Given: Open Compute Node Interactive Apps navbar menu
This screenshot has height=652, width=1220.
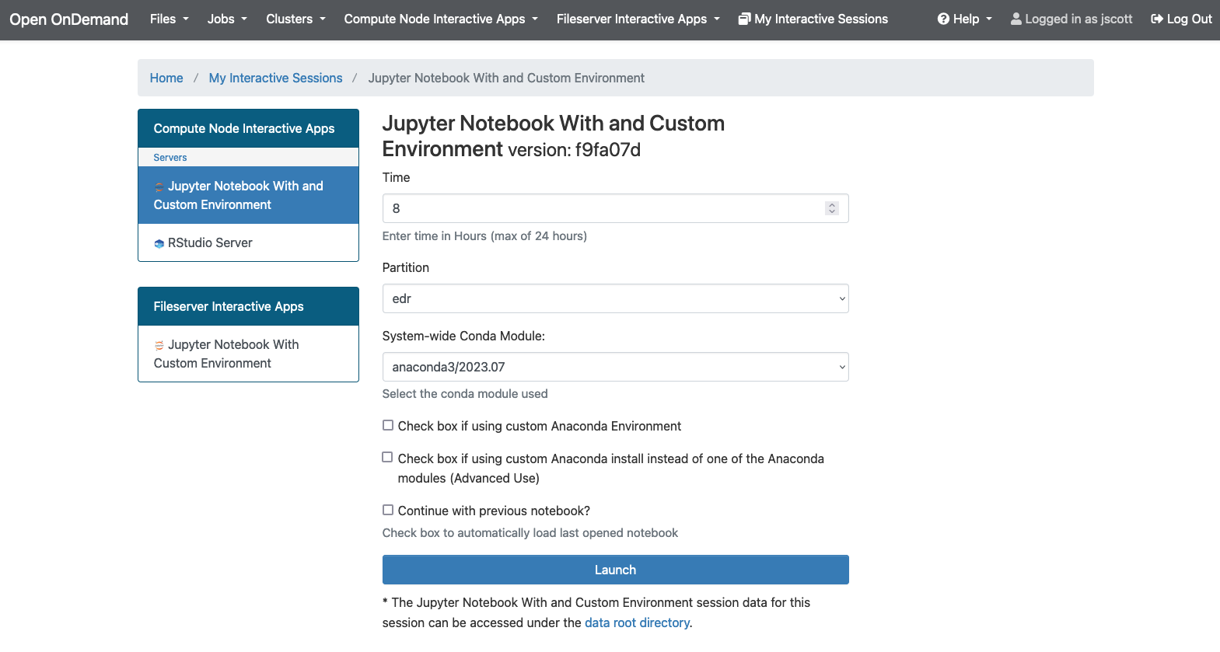Looking at the screenshot, I should (441, 19).
